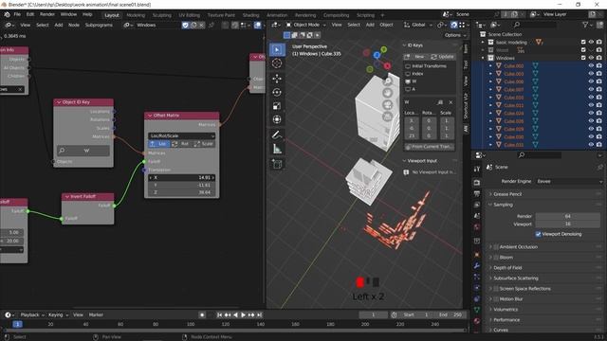Toggle auto-execution shield checkbox in node header
The width and height of the screenshot is (607, 341).
click(186, 26)
